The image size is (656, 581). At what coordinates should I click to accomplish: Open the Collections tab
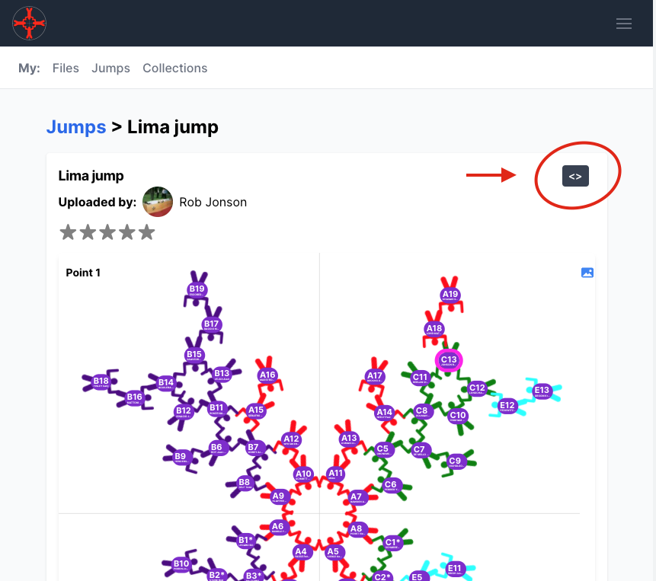point(174,68)
